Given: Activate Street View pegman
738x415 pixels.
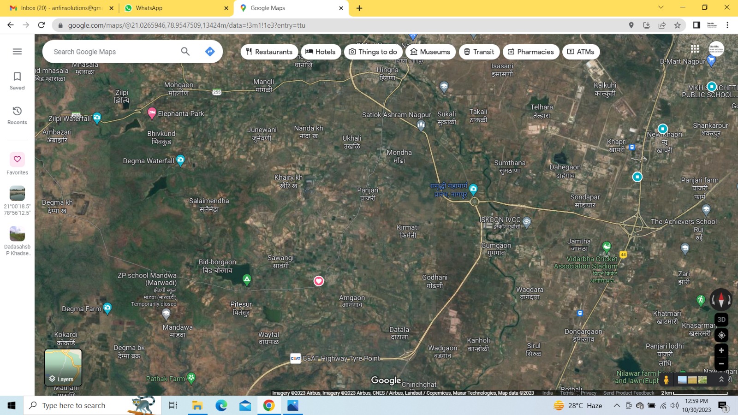Looking at the screenshot, I should point(666,380).
